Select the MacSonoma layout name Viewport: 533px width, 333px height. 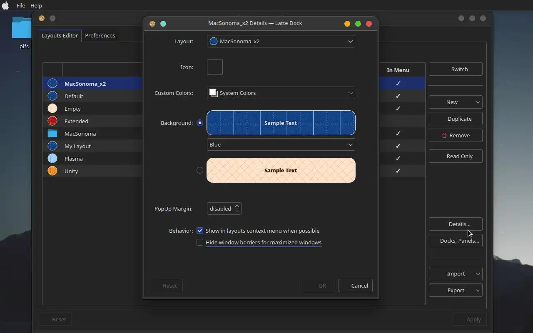click(x=80, y=134)
